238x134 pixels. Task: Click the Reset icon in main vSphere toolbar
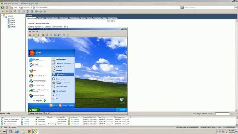(15, 12)
